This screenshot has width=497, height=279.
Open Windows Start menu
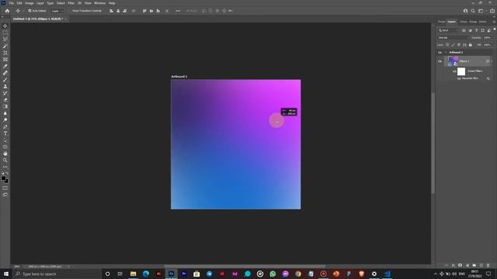[x=6, y=274]
